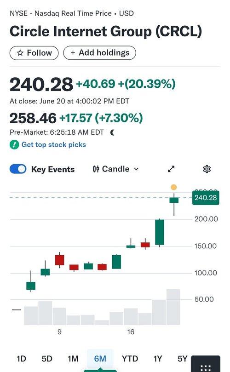
Task: Switch to the 1M range
Action: (x=73, y=359)
